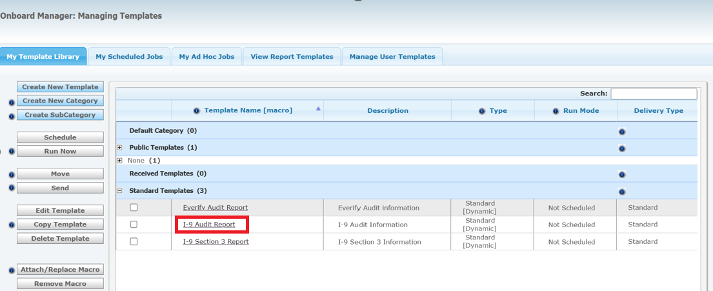Expand the Public Templates category
Image resolution: width=713 pixels, height=291 pixels.
[x=119, y=148]
